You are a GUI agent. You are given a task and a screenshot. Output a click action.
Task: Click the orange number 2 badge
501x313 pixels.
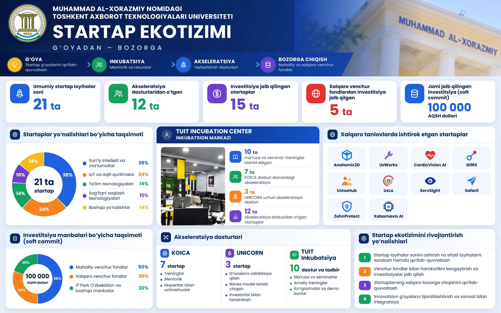(364, 271)
